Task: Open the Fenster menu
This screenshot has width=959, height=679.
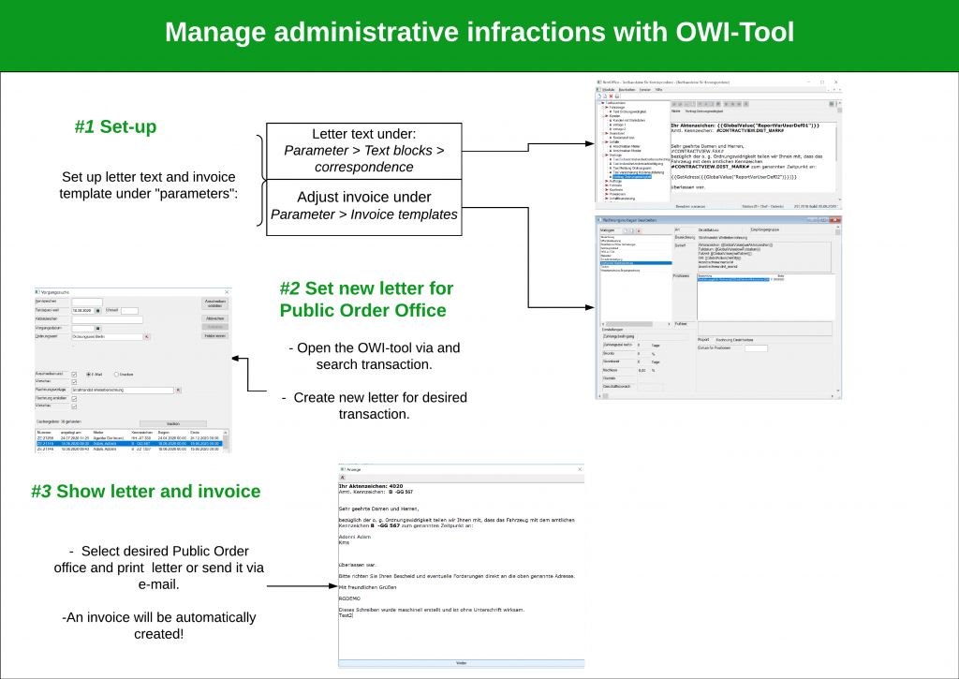Action: (645, 90)
